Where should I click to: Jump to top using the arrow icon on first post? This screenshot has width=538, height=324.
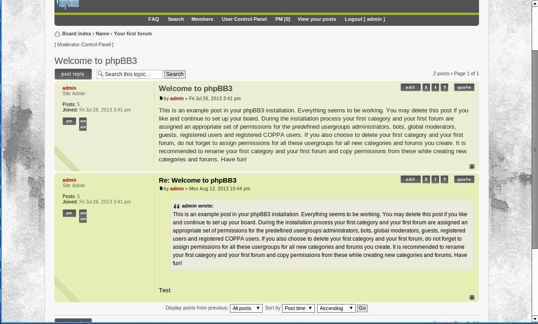(472, 166)
